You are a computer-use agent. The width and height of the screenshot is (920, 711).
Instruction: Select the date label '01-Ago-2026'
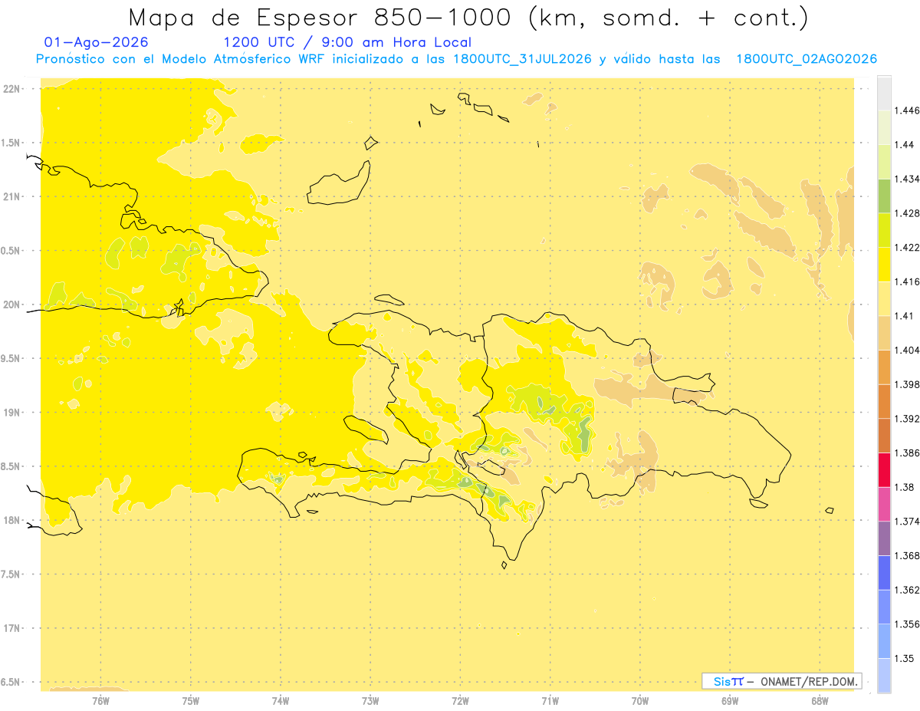[x=97, y=42]
